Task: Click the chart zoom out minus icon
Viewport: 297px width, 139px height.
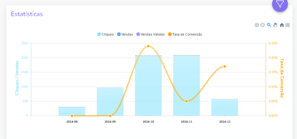Action: coord(262,25)
